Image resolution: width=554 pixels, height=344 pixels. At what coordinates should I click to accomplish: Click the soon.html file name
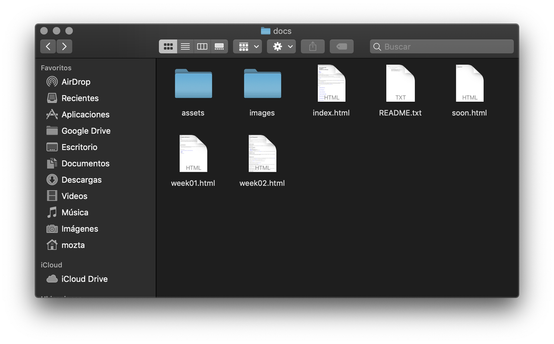click(469, 113)
